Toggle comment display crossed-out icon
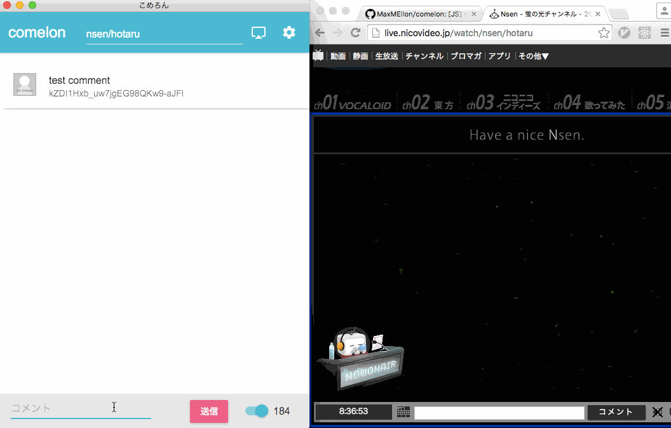The image size is (671, 428). click(x=657, y=412)
